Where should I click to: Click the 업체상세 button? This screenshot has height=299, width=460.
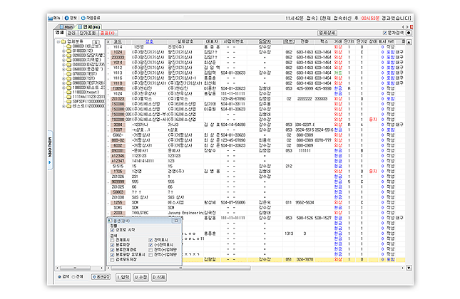[x=327, y=33]
